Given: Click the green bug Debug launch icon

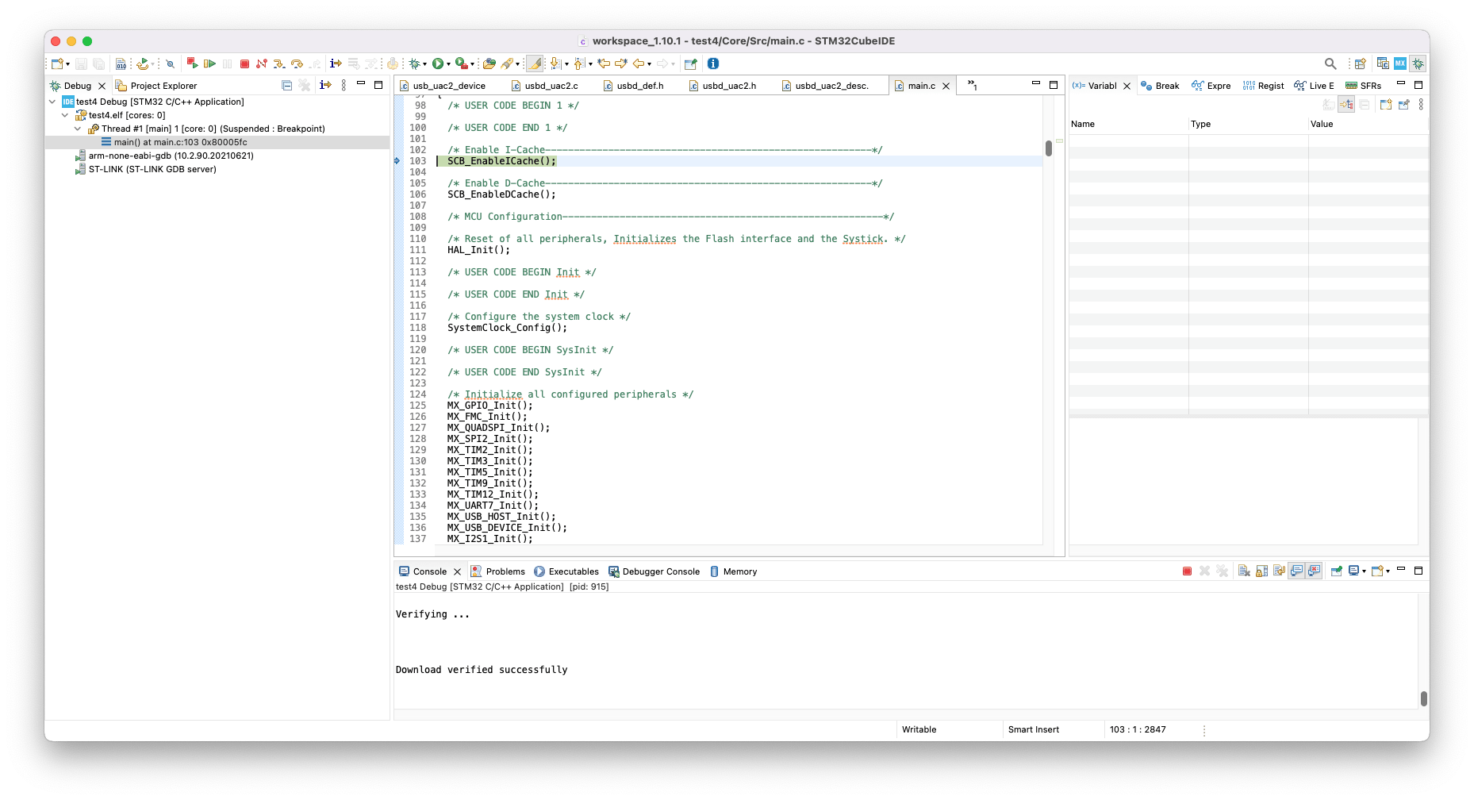Looking at the screenshot, I should 413,63.
